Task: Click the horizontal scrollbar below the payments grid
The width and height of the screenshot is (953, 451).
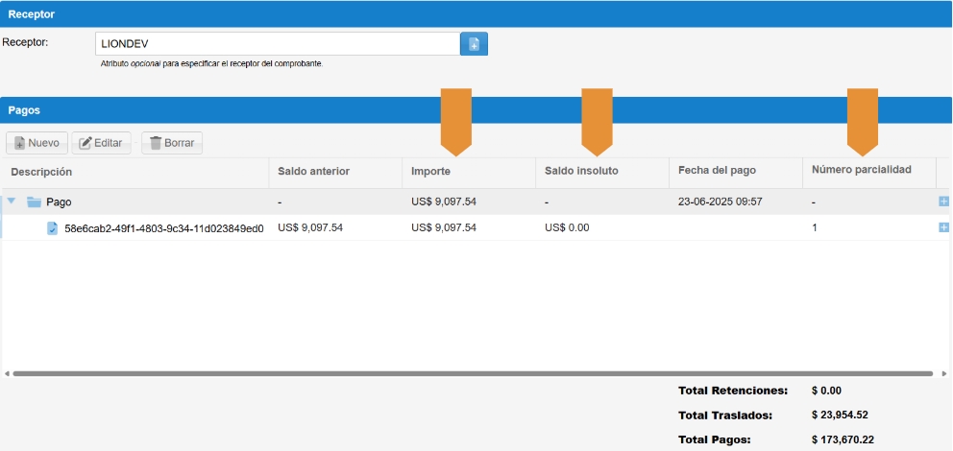Action: coord(471,373)
